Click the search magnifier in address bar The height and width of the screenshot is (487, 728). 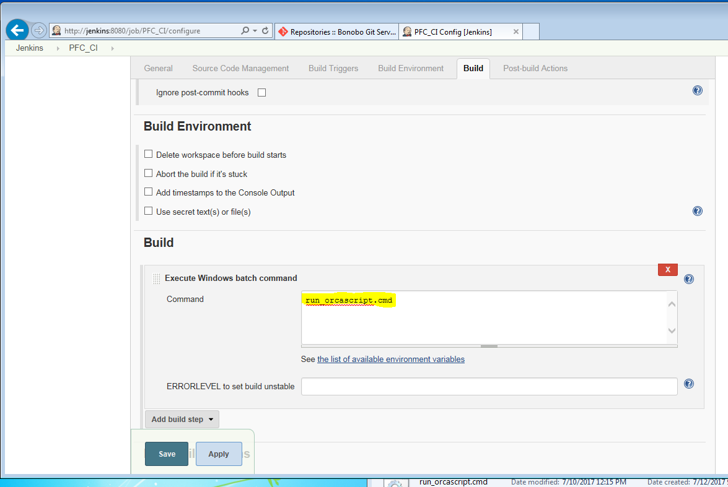tap(245, 30)
